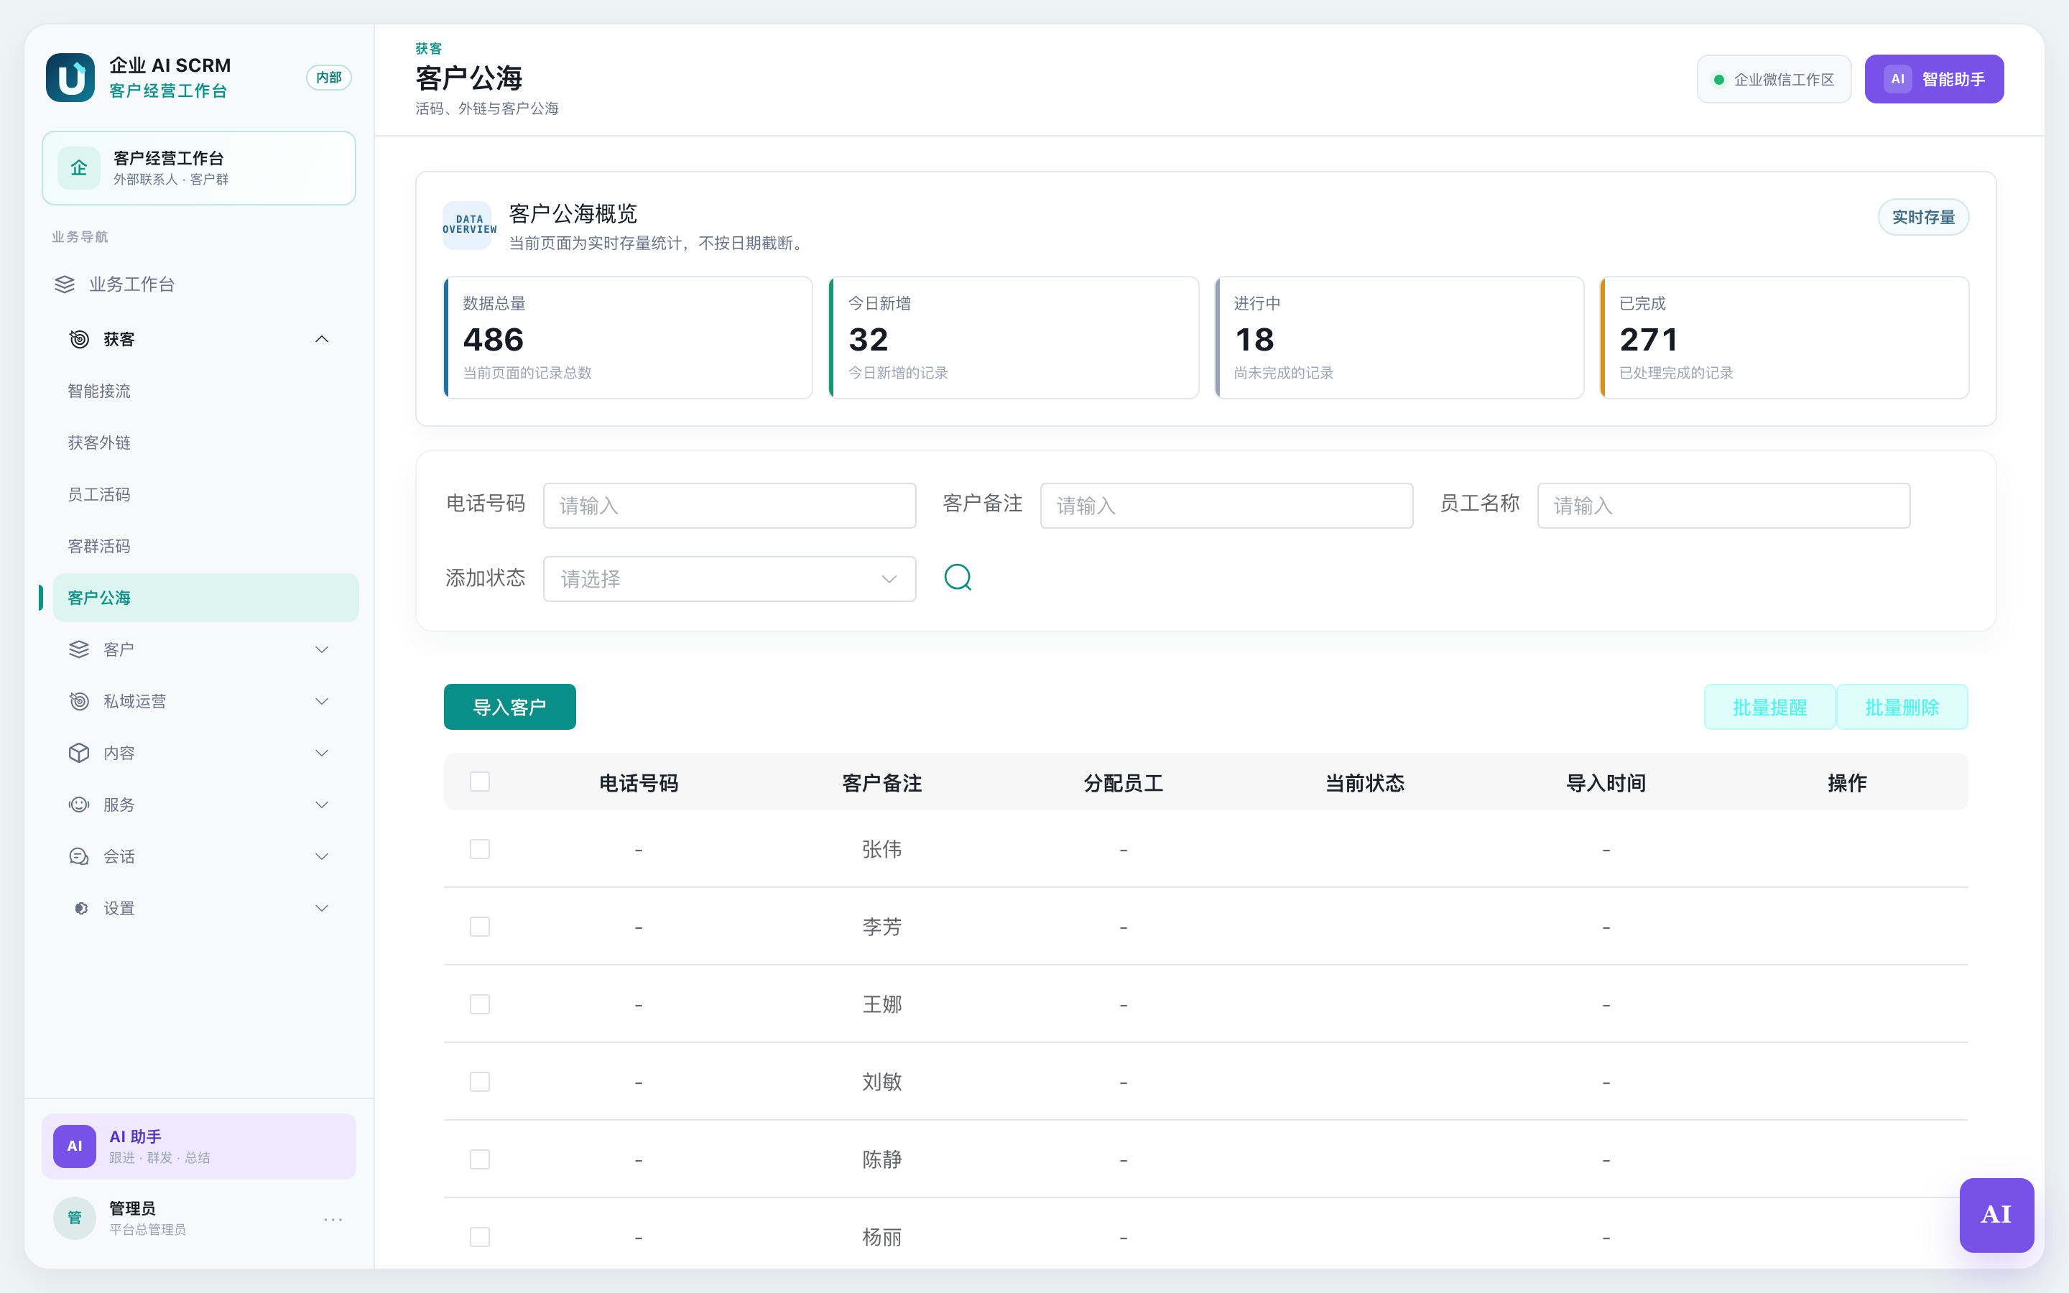Click the 批量提醒 button

tap(1769, 708)
